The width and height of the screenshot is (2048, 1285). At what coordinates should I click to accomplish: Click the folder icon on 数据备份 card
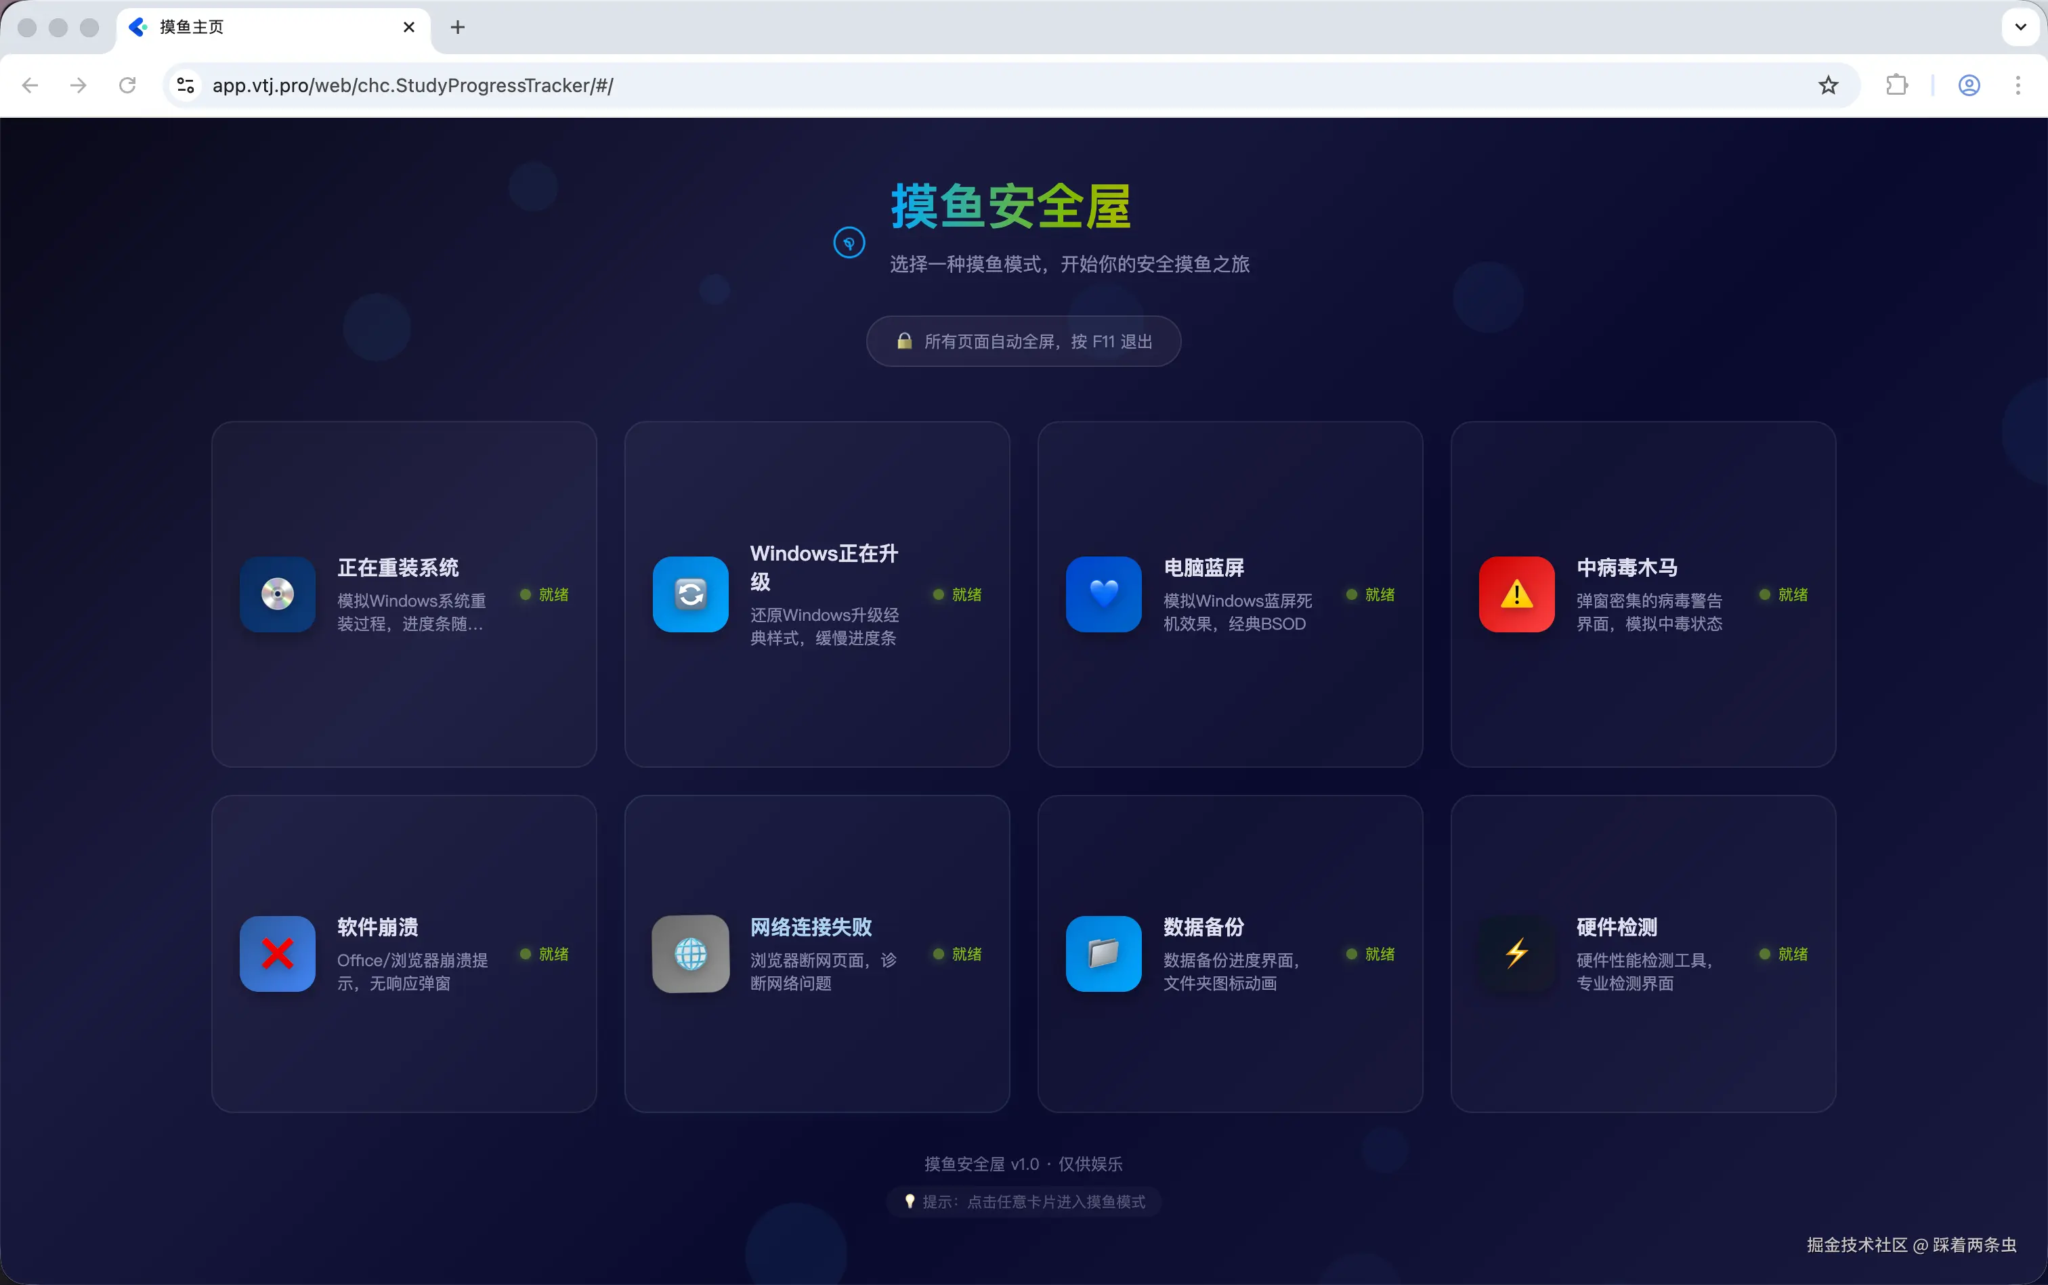pos(1103,953)
